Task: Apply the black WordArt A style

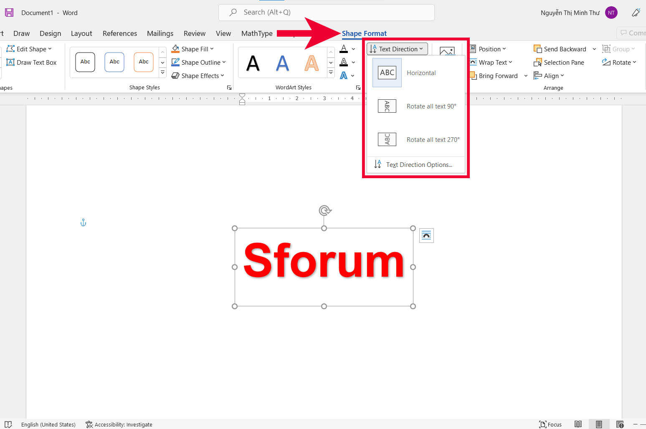Action: (253, 63)
